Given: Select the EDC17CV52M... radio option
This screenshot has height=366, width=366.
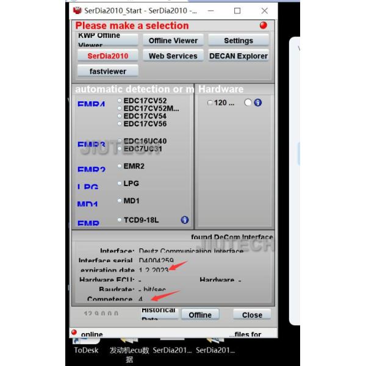Looking at the screenshot, I should pos(120,109).
